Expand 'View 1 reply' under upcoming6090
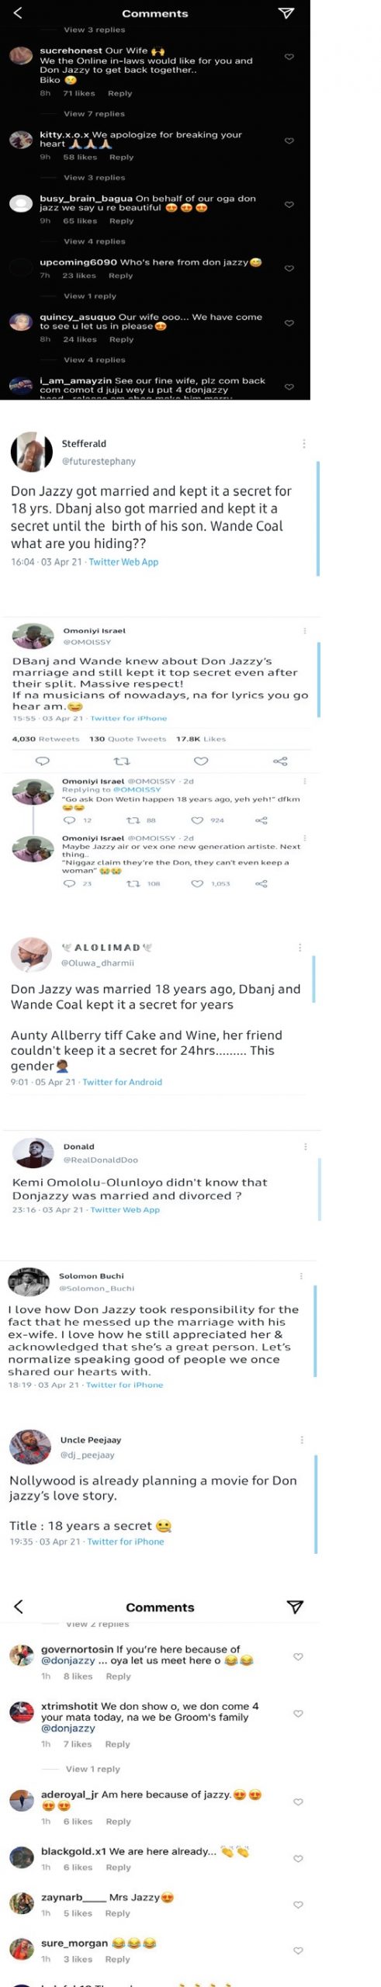The height and width of the screenshot is (1987, 381). pos(90,296)
